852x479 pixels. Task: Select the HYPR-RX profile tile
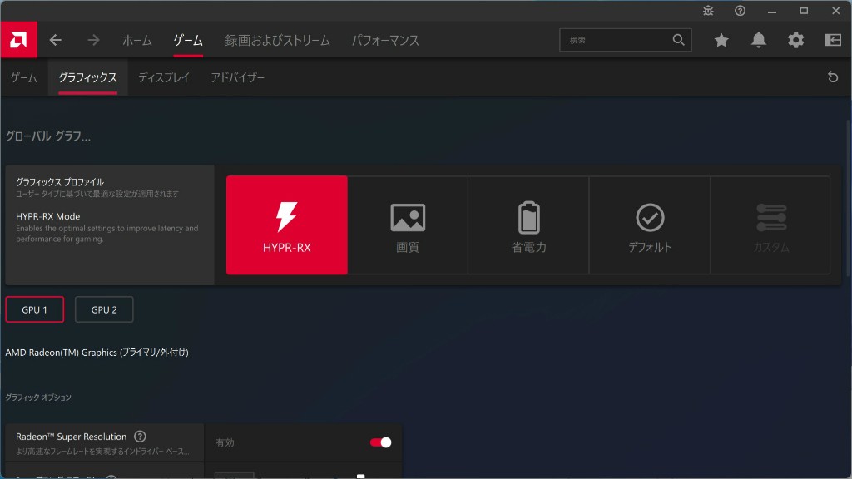tap(287, 225)
